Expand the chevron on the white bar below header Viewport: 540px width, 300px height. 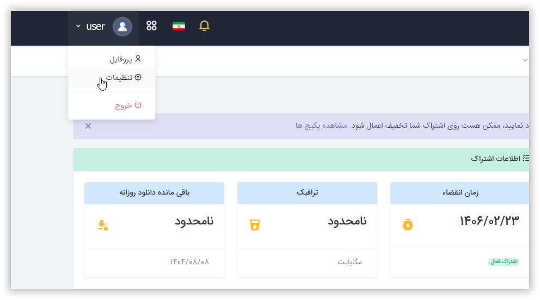tap(525, 60)
